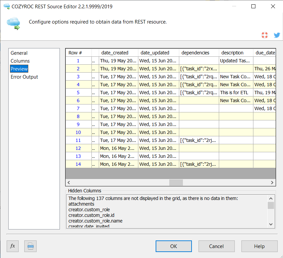
Task: Select row 5 in the preview grid
Action: pyautogui.click(x=78, y=93)
